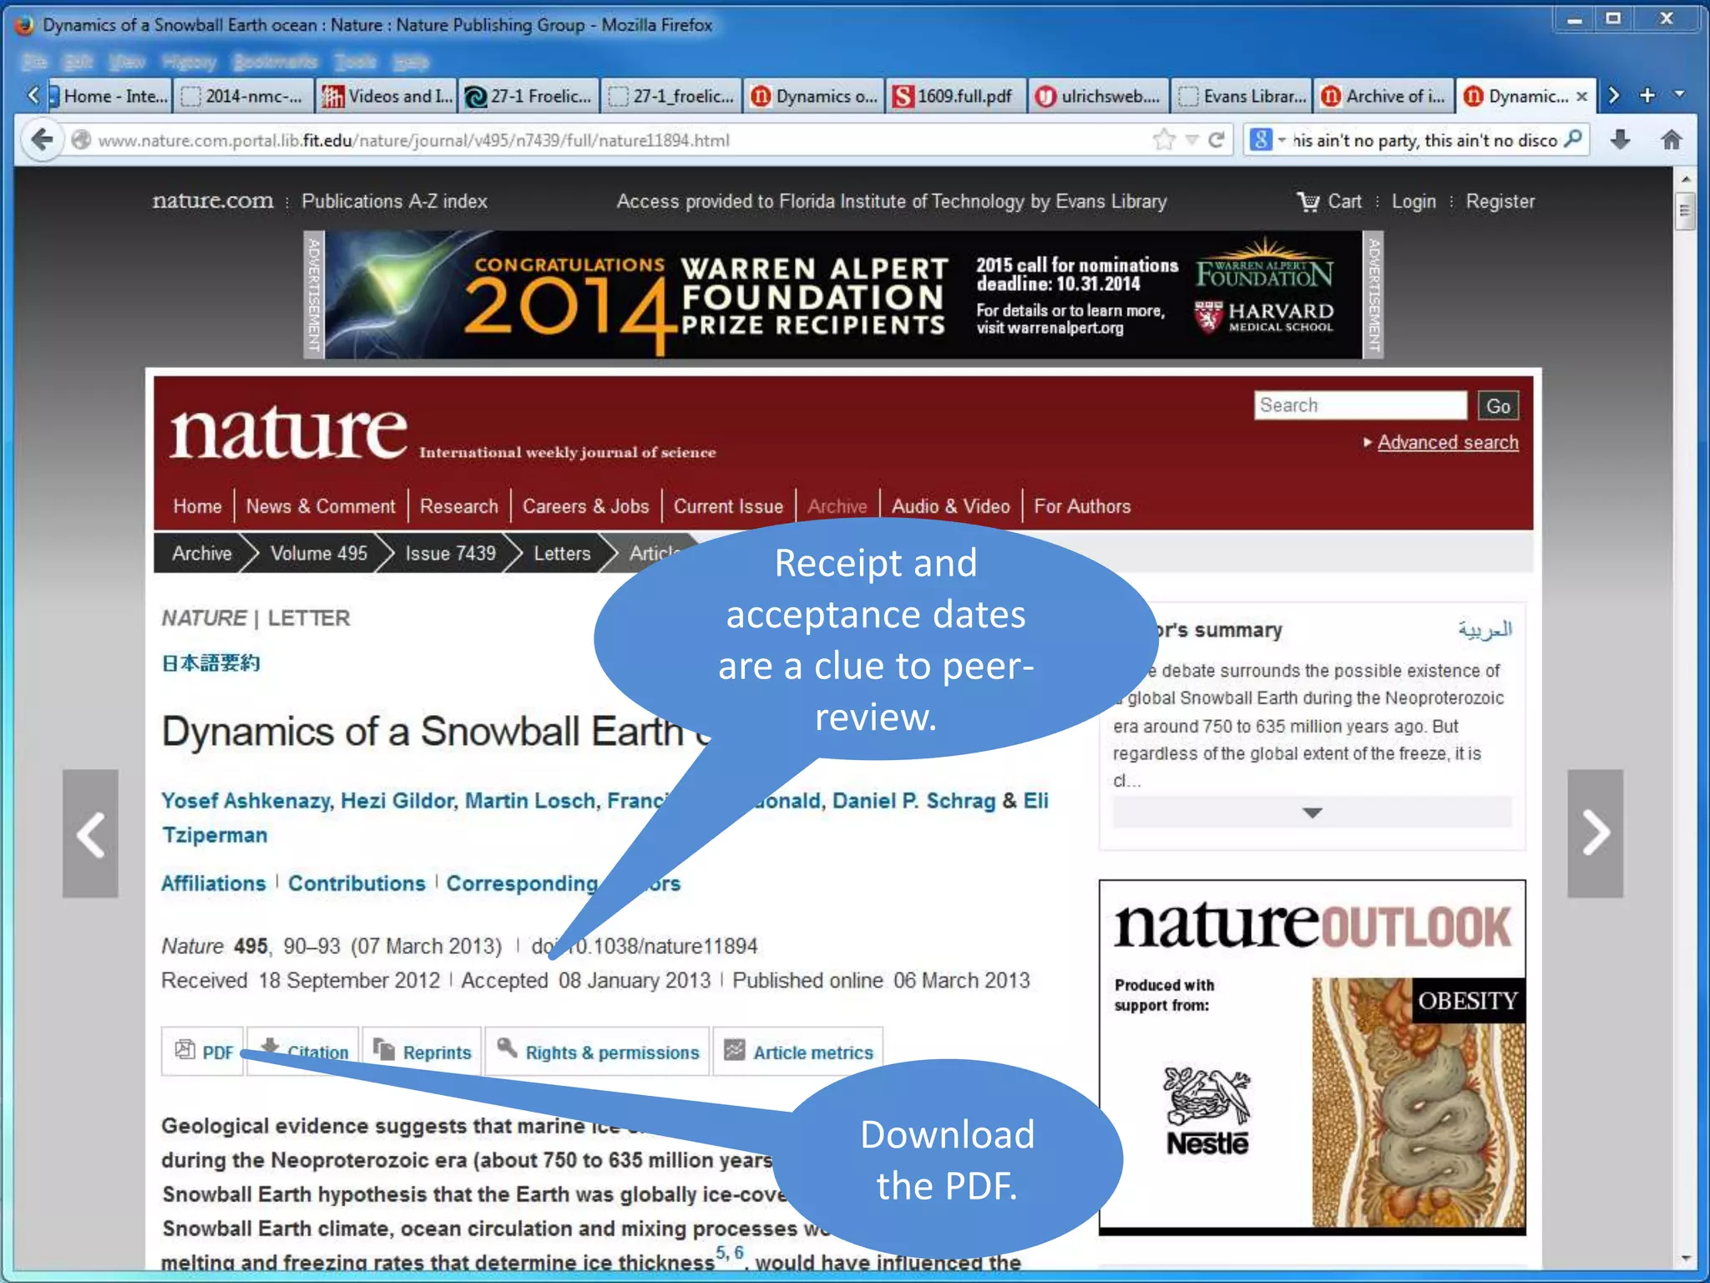The height and width of the screenshot is (1283, 1710).
Task: Open Register link
Action: pos(1500,201)
